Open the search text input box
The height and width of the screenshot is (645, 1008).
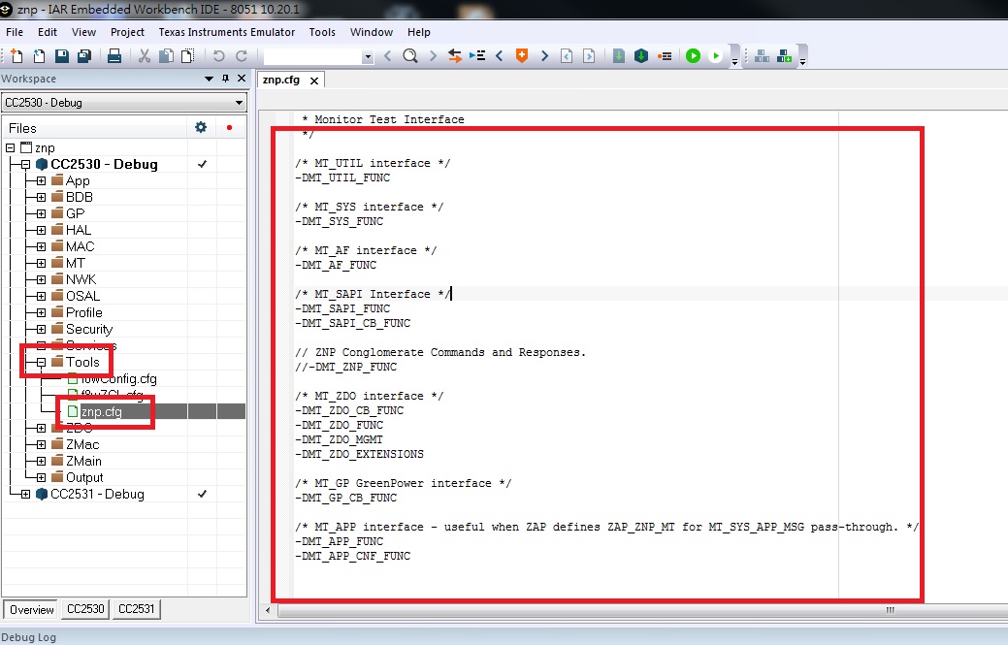(x=313, y=56)
